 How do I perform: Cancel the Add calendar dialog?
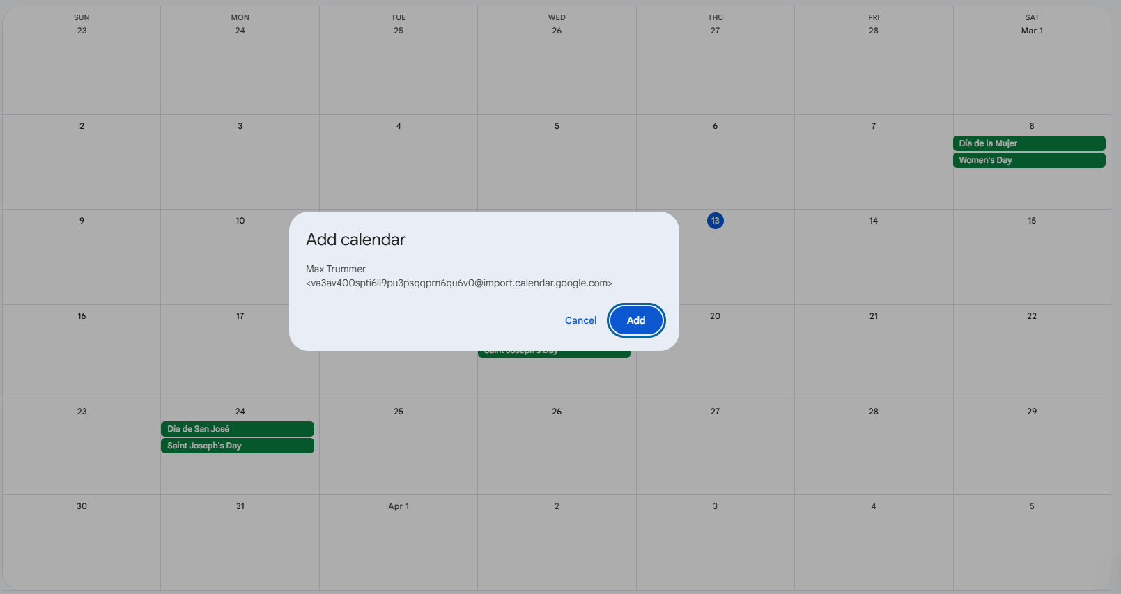pos(580,320)
